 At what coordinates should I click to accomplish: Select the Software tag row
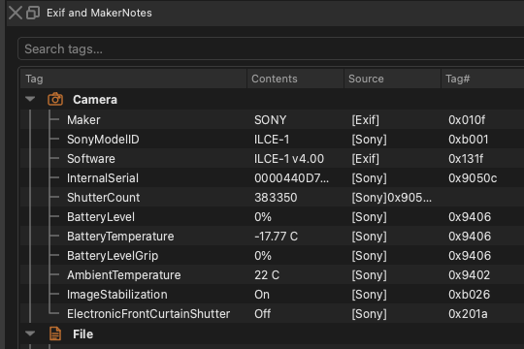pyautogui.click(x=272, y=159)
